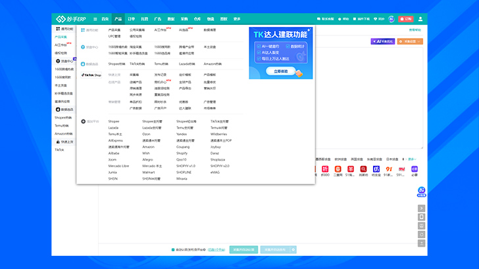Click the right-arrow icon in side toolbar
The width and height of the screenshot is (479, 269).
(x=421, y=209)
